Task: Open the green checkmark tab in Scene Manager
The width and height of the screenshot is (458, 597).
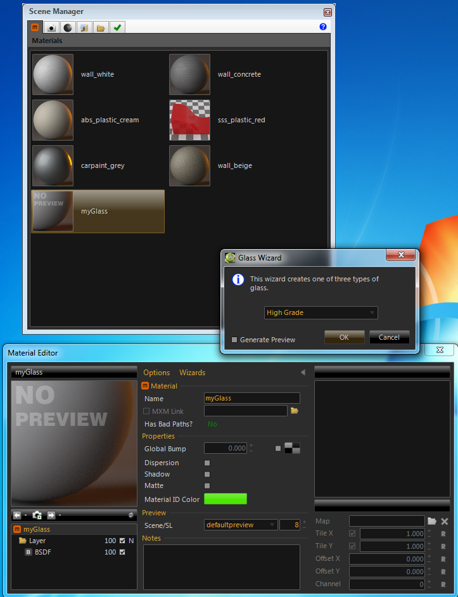Action: click(x=117, y=27)
